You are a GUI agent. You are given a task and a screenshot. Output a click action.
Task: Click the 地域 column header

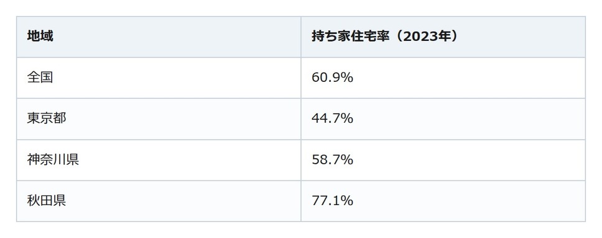[x=159, y=37]
